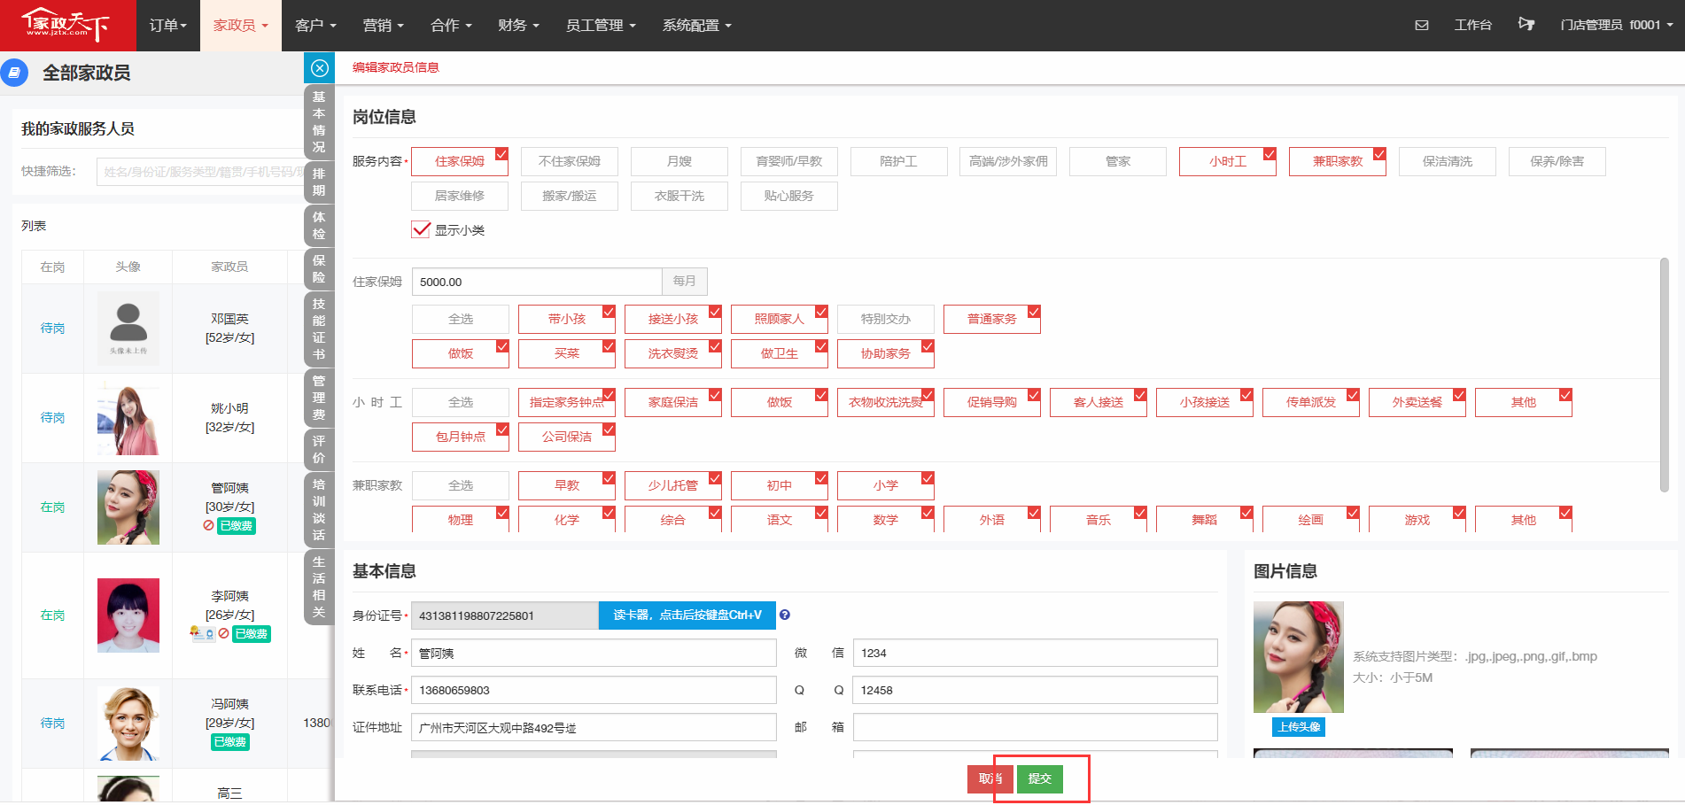Click the 邮箱 input field

1035,727
